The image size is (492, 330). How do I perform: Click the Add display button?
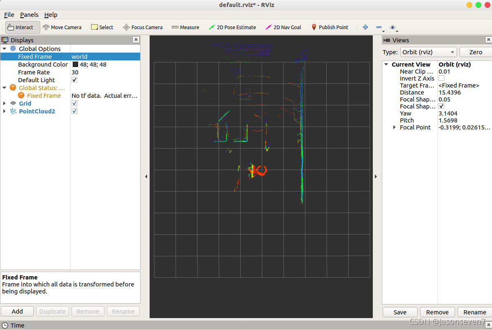17,312
